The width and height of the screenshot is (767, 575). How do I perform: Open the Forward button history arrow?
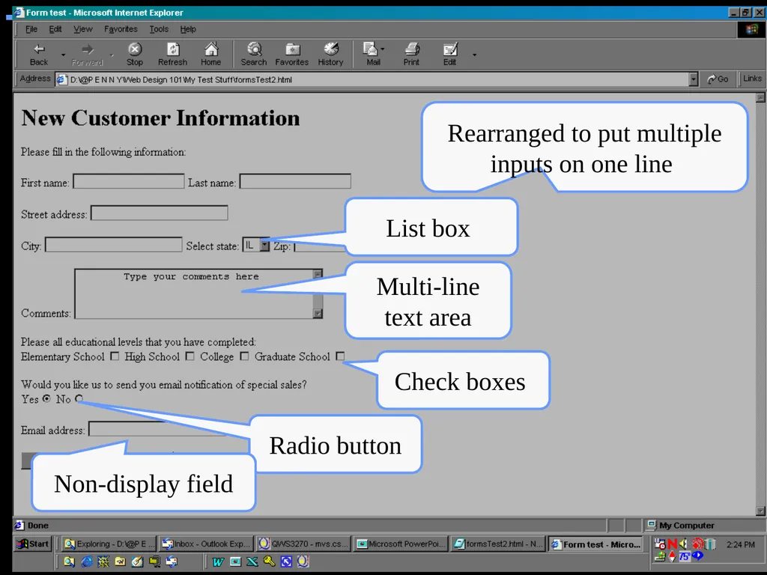112,55
